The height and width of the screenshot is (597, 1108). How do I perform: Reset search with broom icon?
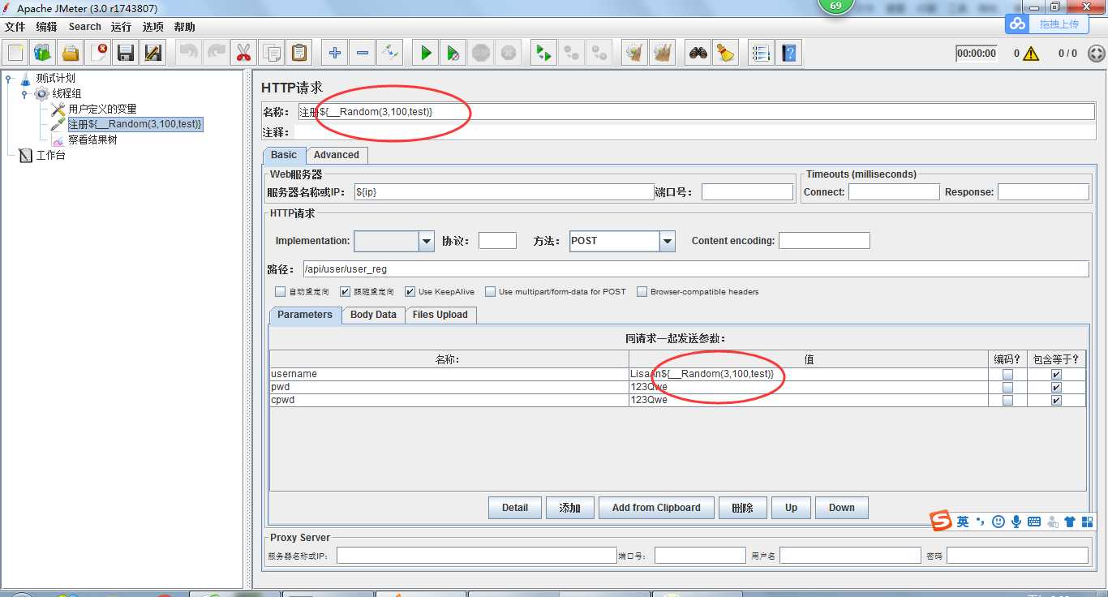point(725,54)
